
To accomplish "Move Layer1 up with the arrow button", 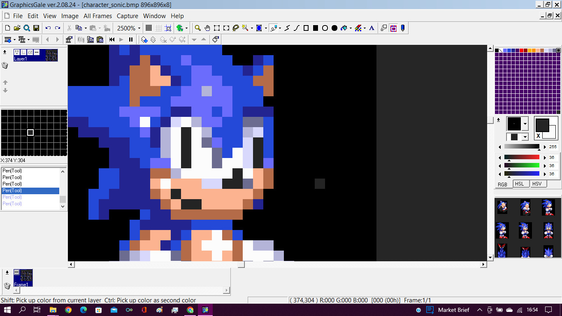I will 5,82.
